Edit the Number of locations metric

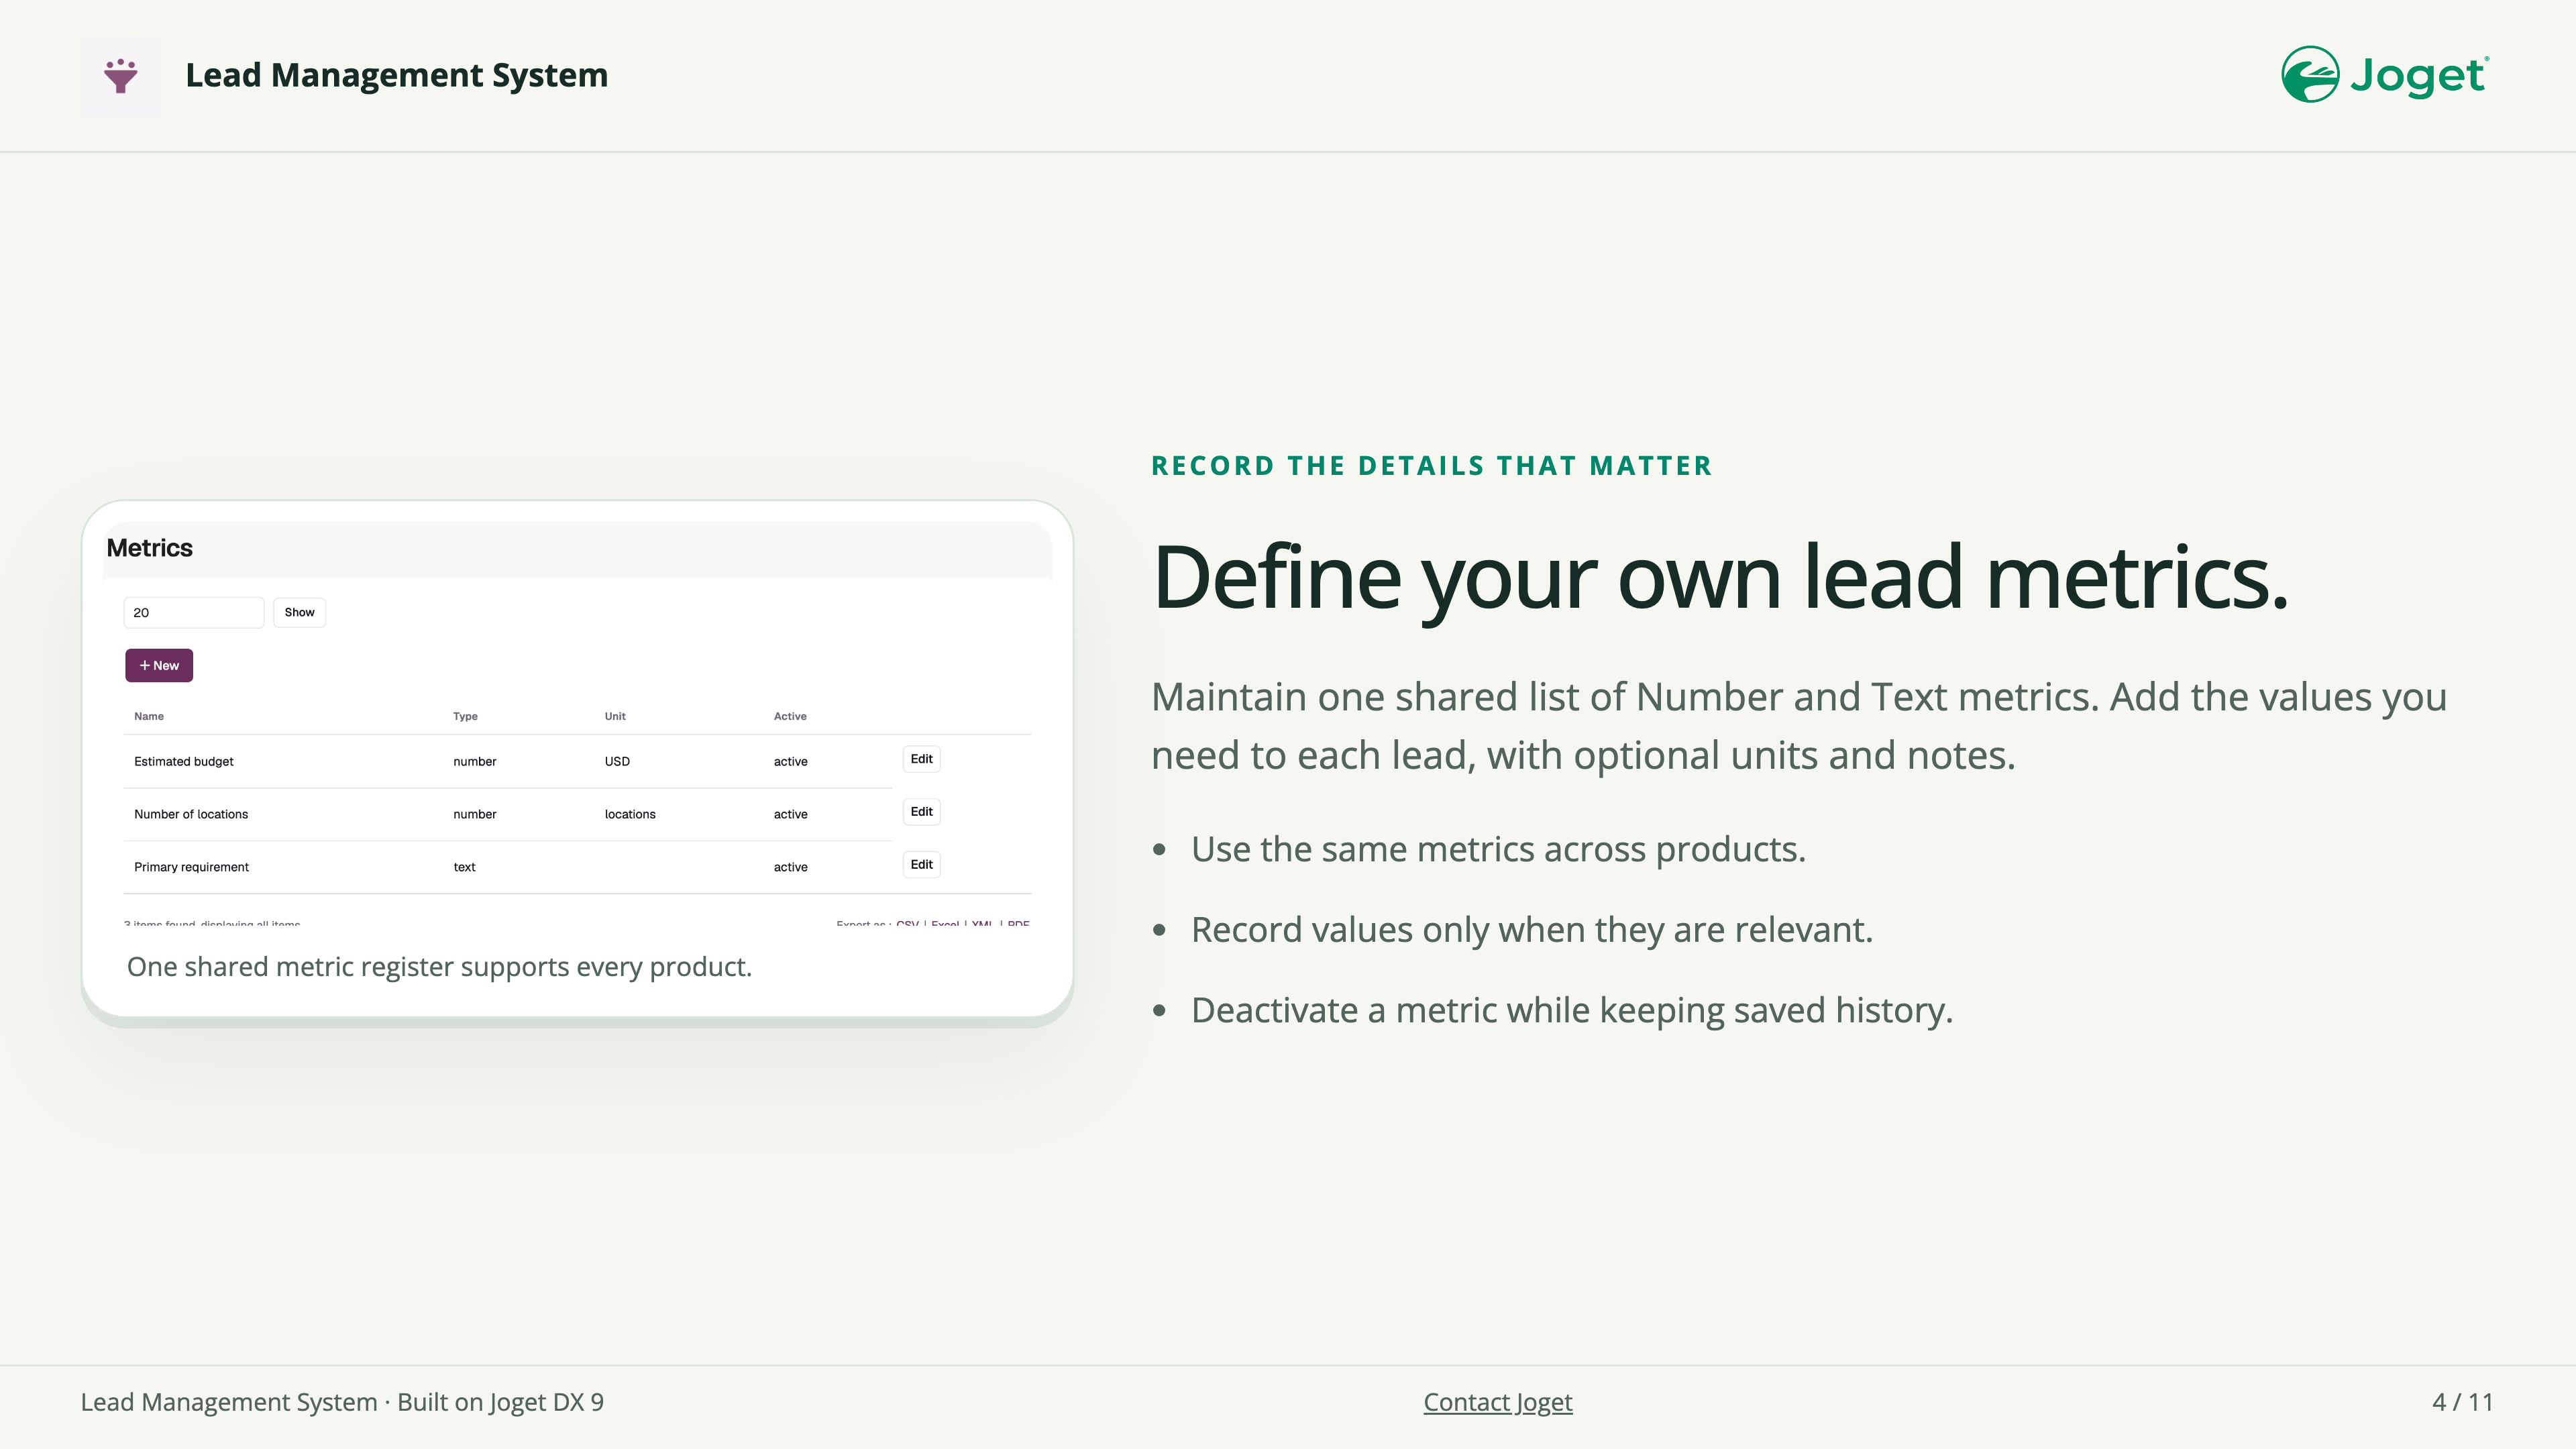pyautogui.click(x=921, y=812)
